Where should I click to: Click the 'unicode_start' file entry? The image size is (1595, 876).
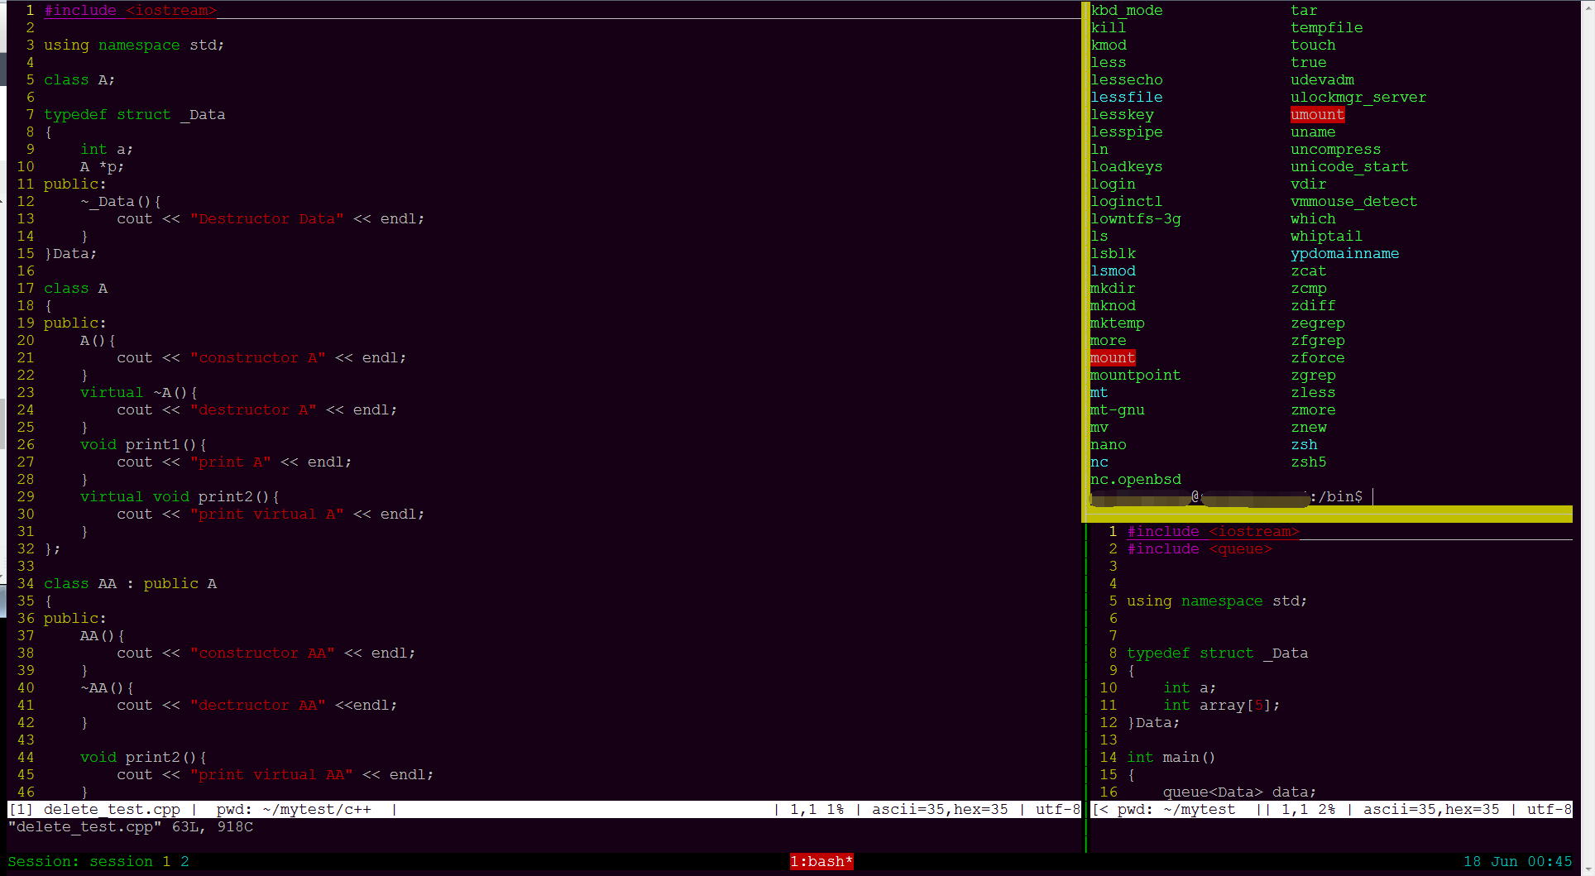pyautogui.click(x=1349, y=166)
